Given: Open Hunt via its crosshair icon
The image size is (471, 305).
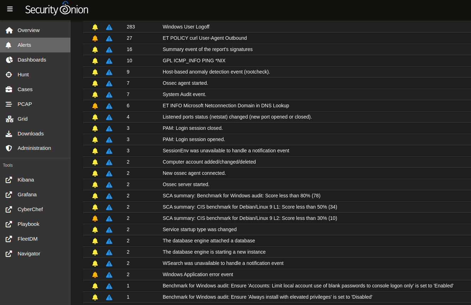Looking at the screenshot, I should 9,75.
